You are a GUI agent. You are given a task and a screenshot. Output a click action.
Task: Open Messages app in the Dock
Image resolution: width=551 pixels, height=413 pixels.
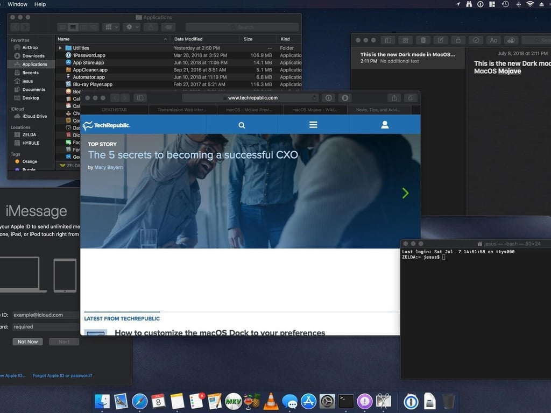pos(289,401)
